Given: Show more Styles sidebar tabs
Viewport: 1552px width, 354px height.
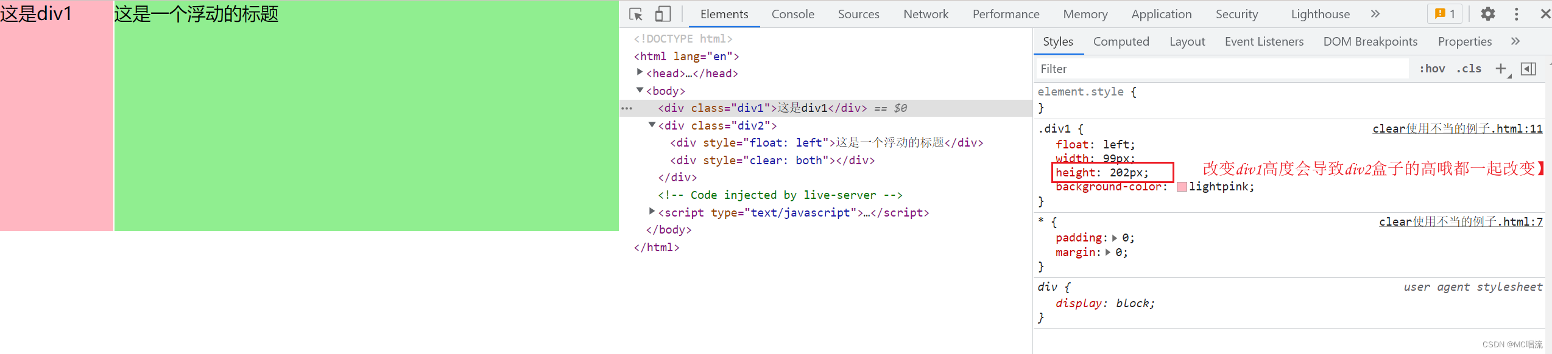Looking at the screenshot, I should coord(1515,41).
